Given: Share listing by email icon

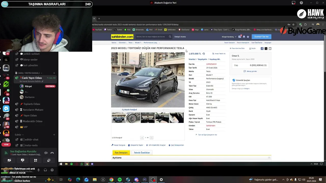Looking at the screenshot, I should (270, 48).
